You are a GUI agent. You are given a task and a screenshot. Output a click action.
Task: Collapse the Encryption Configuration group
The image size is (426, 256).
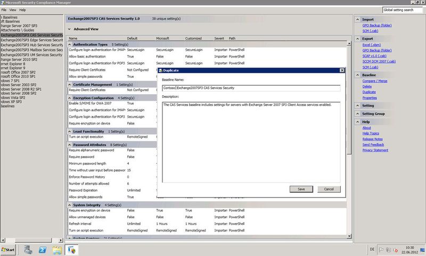point(70,98)
